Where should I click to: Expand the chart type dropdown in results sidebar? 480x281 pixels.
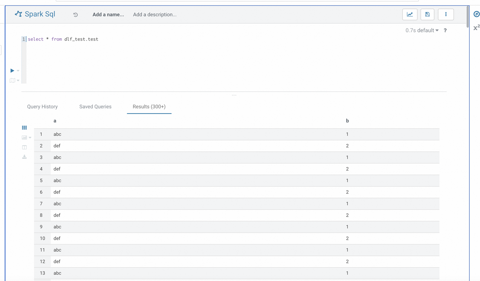click(x=30, y=137)
